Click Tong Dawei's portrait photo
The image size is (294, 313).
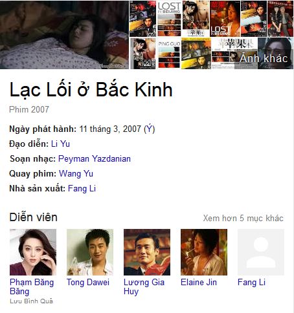point(90,252)
